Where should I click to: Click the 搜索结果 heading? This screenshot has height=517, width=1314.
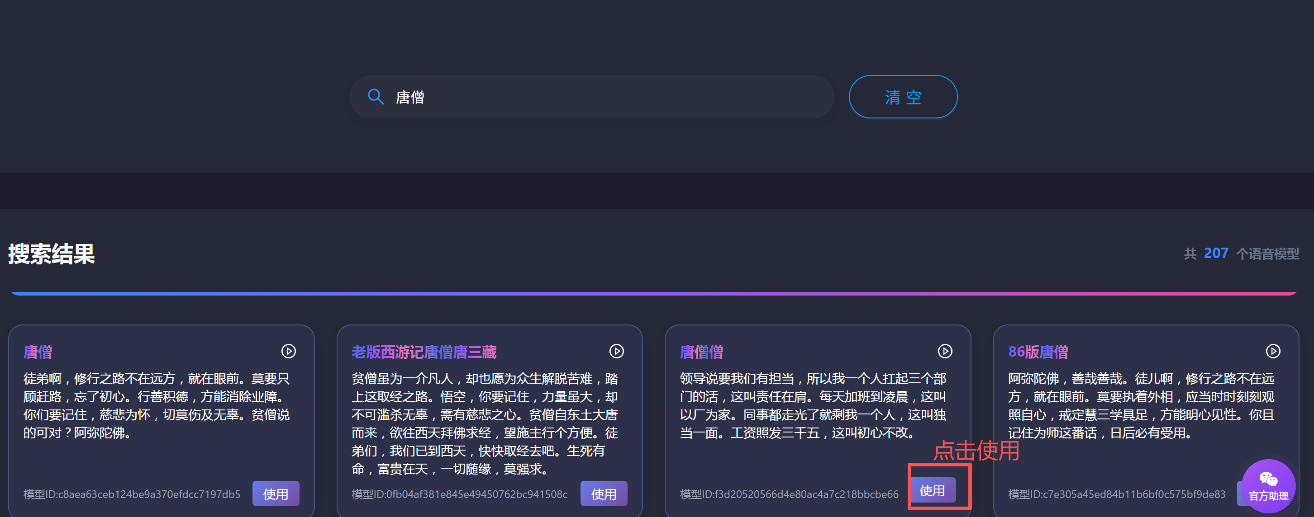click(x=52, y=254)
